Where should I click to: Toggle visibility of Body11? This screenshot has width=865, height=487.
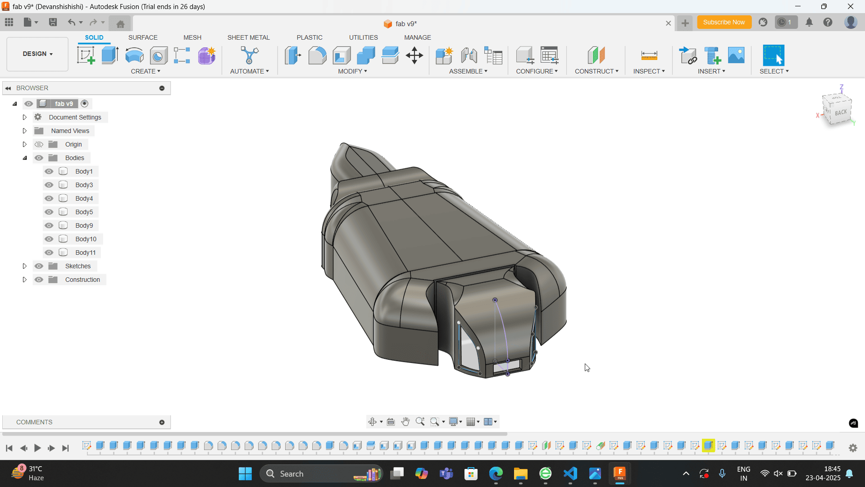click(x=49, y=253)
